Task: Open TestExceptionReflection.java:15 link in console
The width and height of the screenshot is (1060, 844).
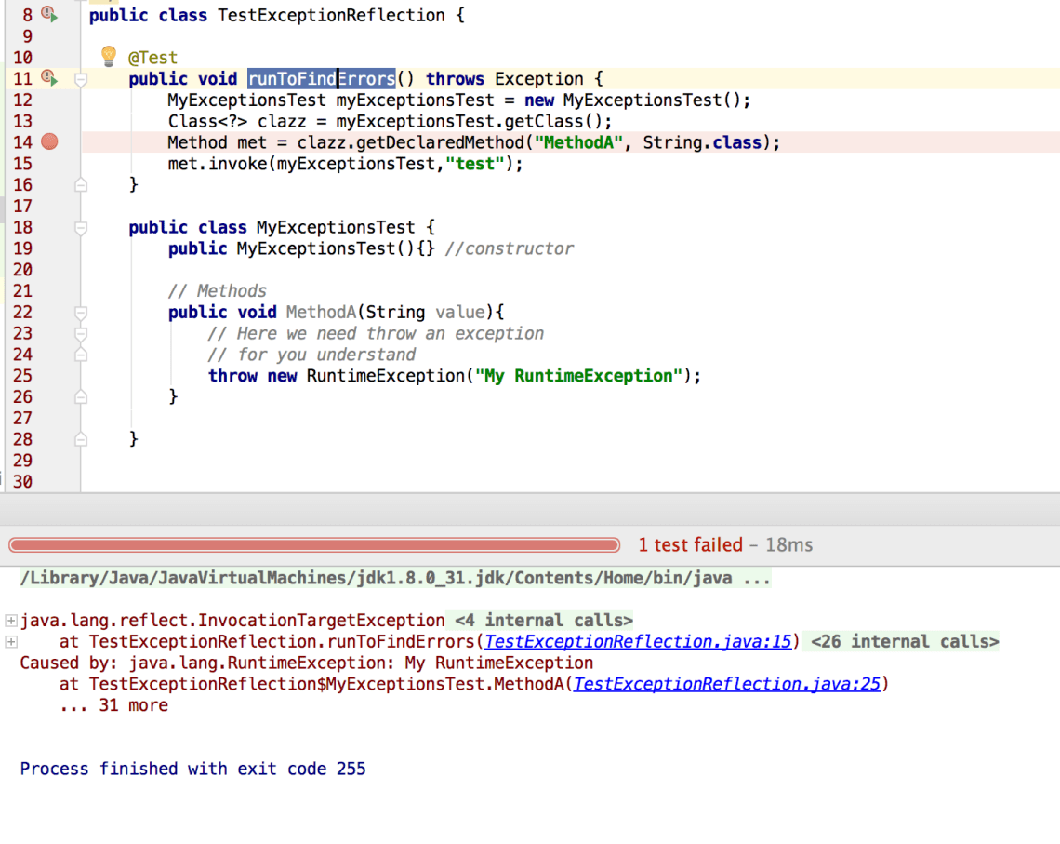Action: [x=638, y=642]
